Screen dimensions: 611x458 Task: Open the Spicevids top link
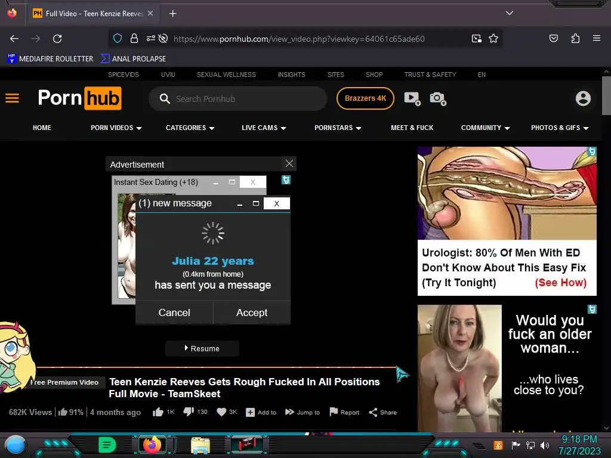click(123, 75)
